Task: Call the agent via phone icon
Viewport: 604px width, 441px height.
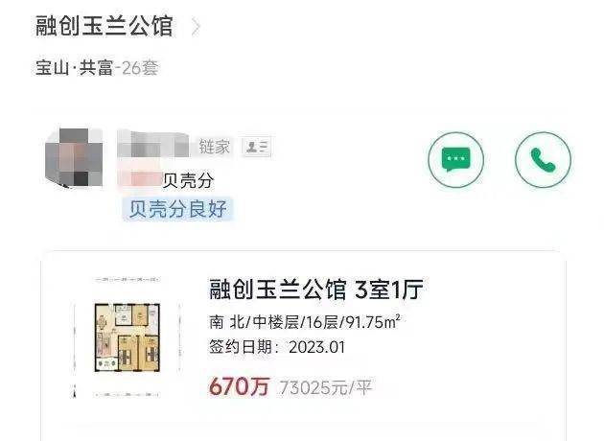Action: tap(544, 159)
